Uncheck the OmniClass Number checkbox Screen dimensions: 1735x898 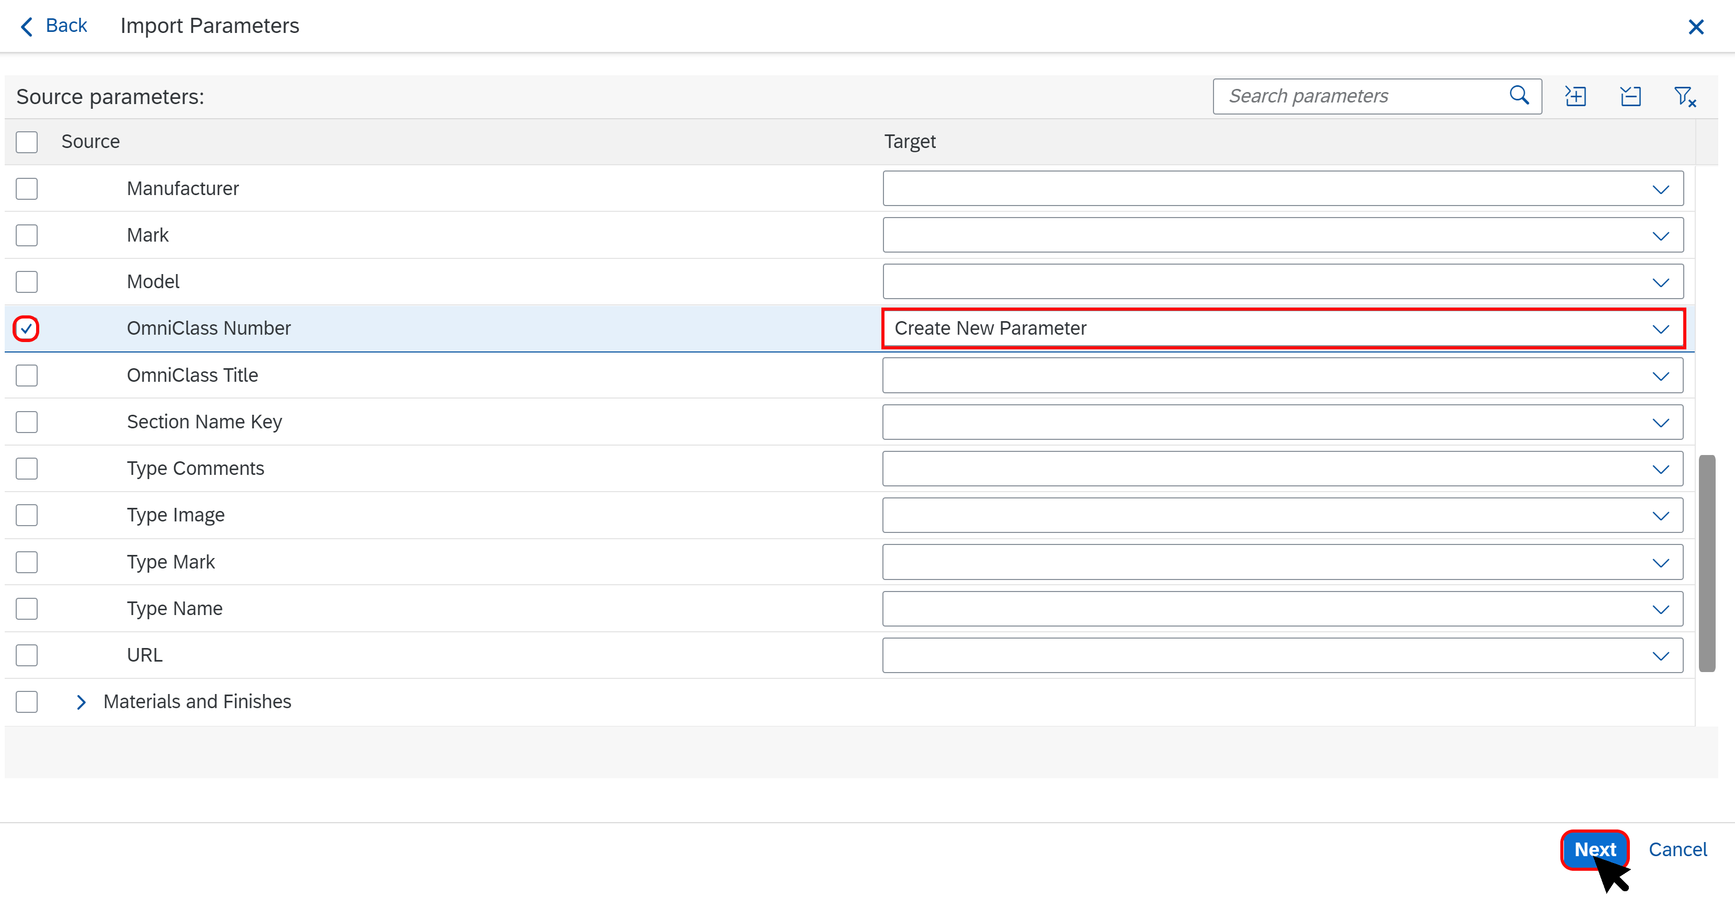pyautogui.click(x=27, y=328)
